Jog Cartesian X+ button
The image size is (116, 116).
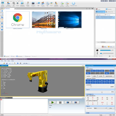[x=88, y=80]
